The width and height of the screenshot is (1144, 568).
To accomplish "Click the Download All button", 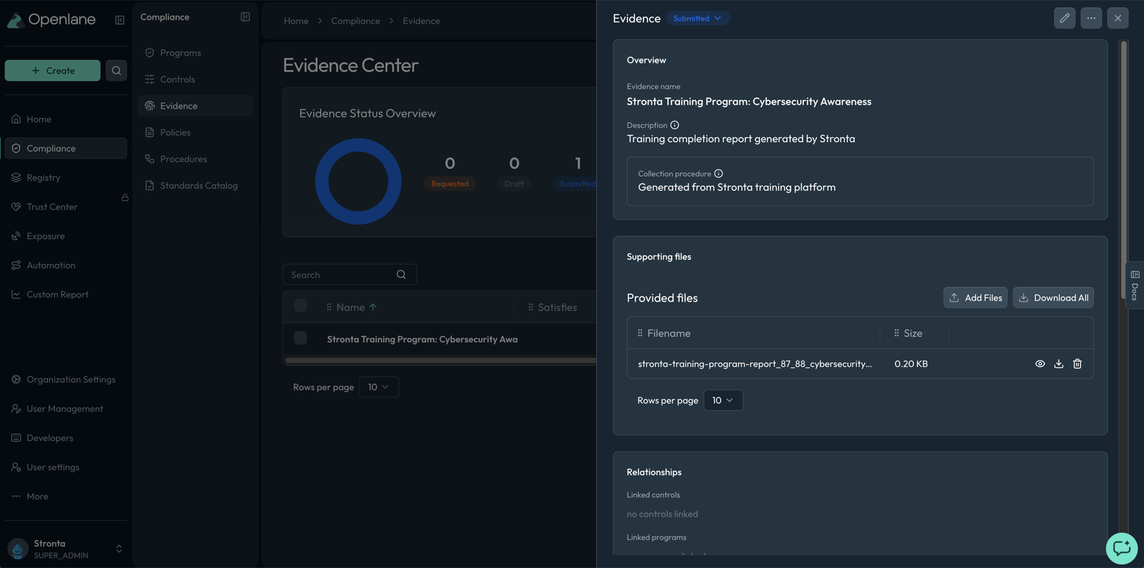I will (1053, 298).
